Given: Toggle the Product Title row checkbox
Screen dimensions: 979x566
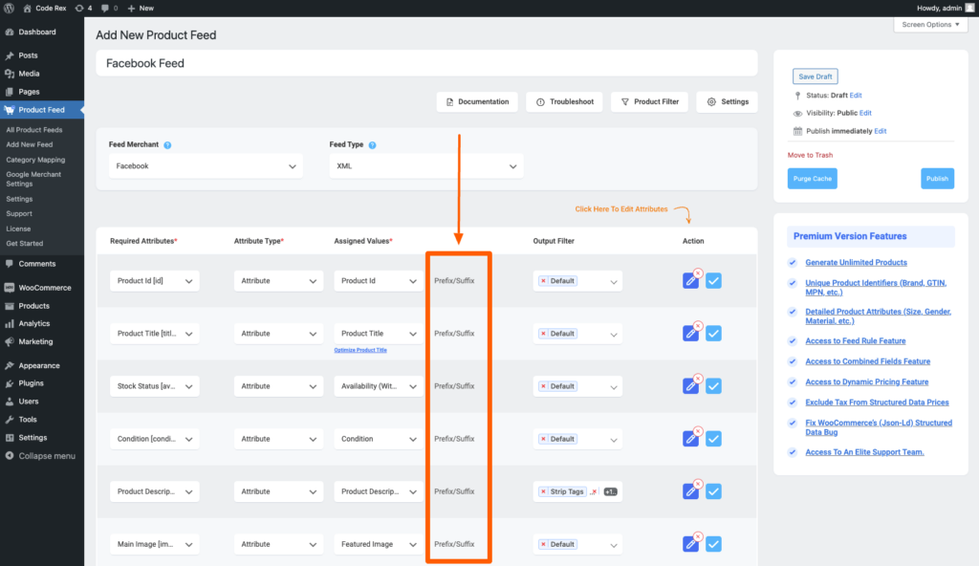Looking at the screenshot, I should coord(713,334).
